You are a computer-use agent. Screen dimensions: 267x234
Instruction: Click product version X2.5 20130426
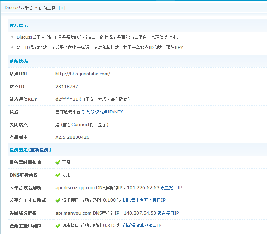pos(72,137)
